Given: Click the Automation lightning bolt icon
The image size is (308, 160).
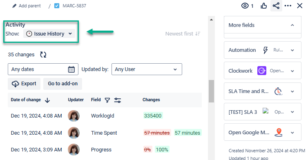Looking at the screenshot, I should (266, 50).
